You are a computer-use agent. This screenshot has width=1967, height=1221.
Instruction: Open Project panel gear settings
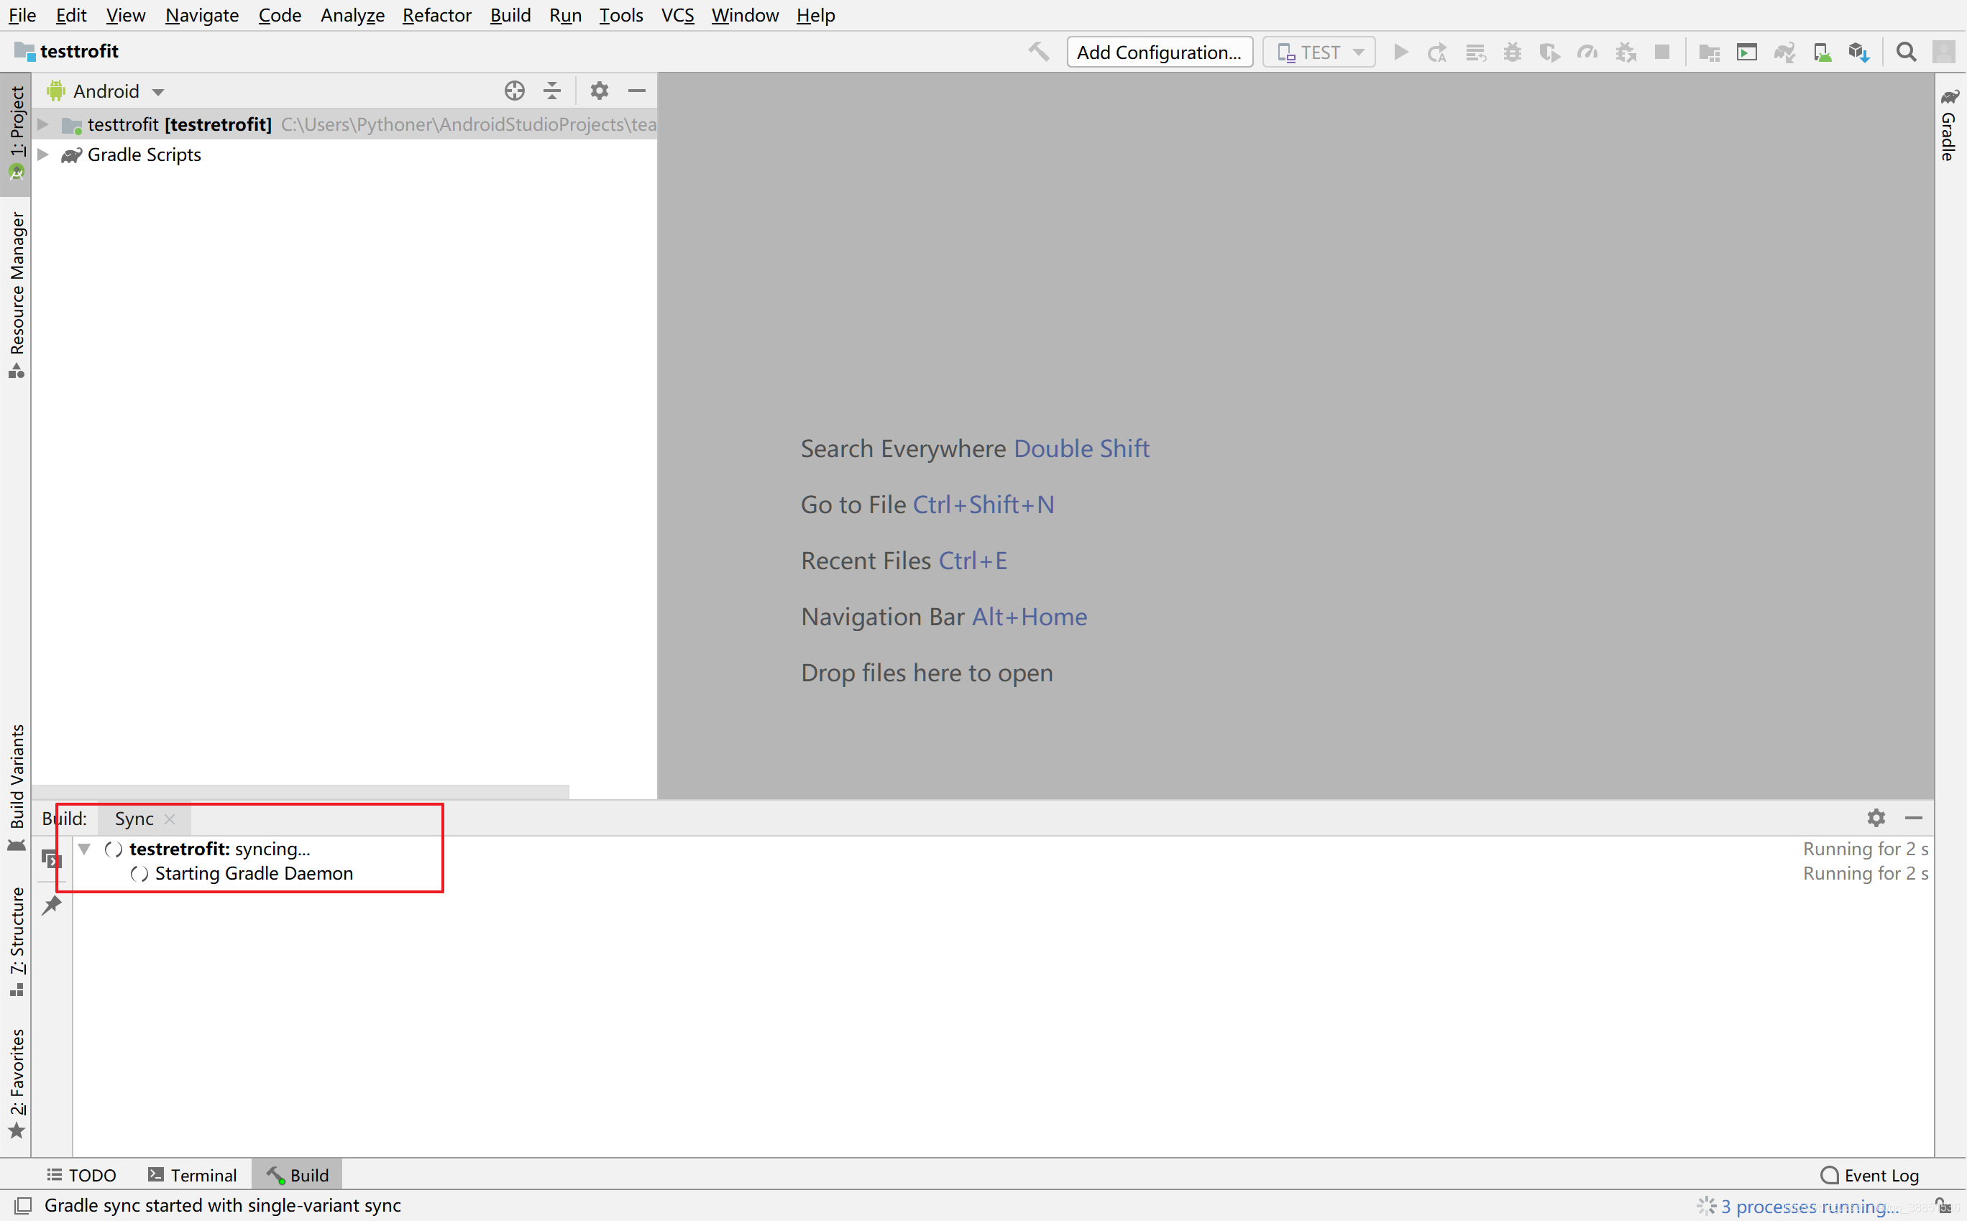click(x=599, y=91)
